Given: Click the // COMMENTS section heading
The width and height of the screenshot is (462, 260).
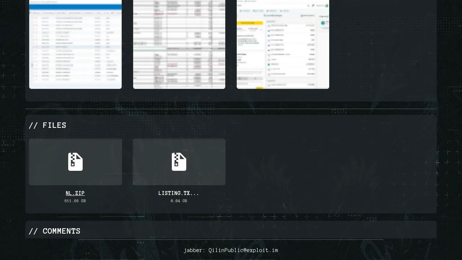Looking at the screenshot, I should 55,231.
